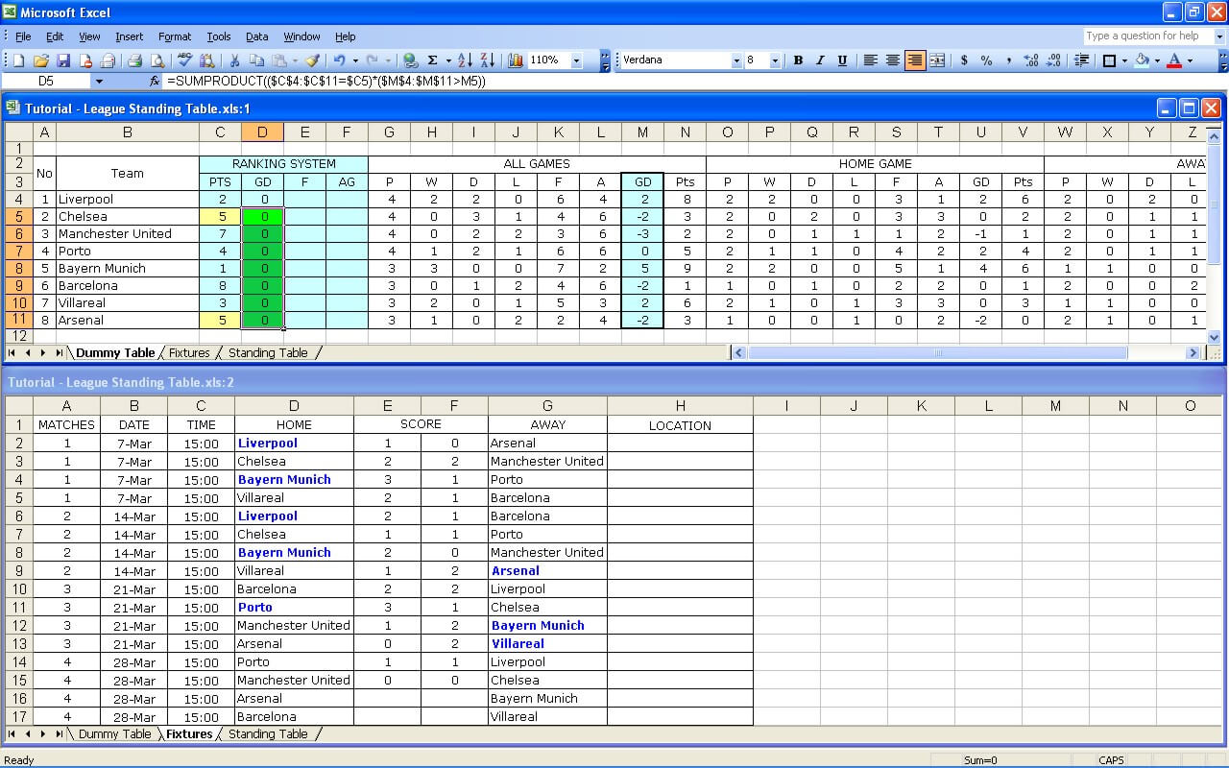The image size is (1229, 768).
Task: Apply Percent style icon
Action: tap(986, 60)
